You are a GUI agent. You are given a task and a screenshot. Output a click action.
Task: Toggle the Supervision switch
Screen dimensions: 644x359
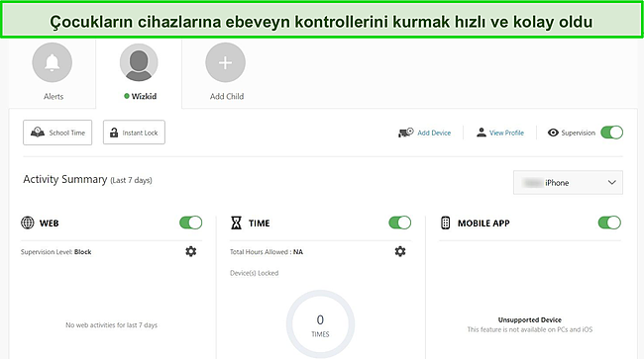pyautogui.click(x=611, y=133)
